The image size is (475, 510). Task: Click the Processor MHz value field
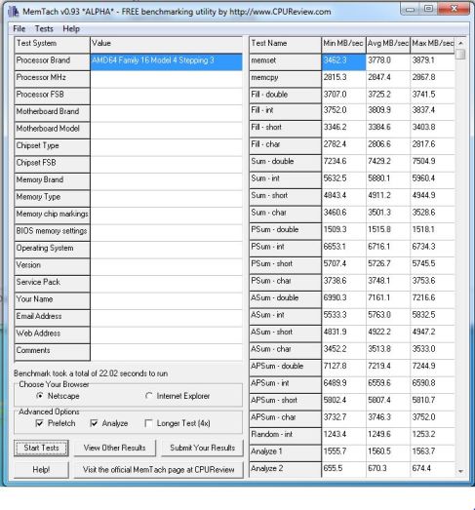point(166,79)
